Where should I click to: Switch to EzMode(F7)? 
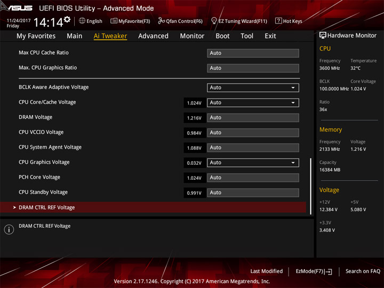tap(314, 271)
